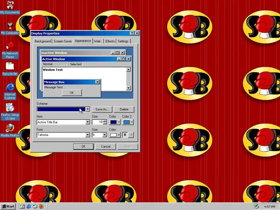Image resolution: width=280 pixels, height=210 pixels.
Task: Toggle italic font style button
Action: [131, 135]
